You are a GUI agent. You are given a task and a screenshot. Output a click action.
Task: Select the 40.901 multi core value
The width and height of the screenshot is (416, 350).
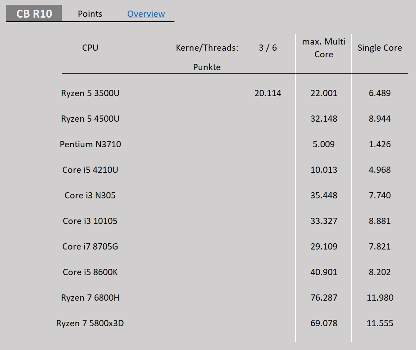point(324,272)
